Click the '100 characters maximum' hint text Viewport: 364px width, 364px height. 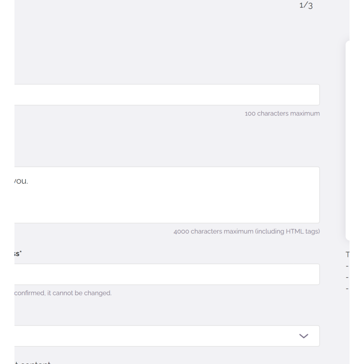coord(282,114)
